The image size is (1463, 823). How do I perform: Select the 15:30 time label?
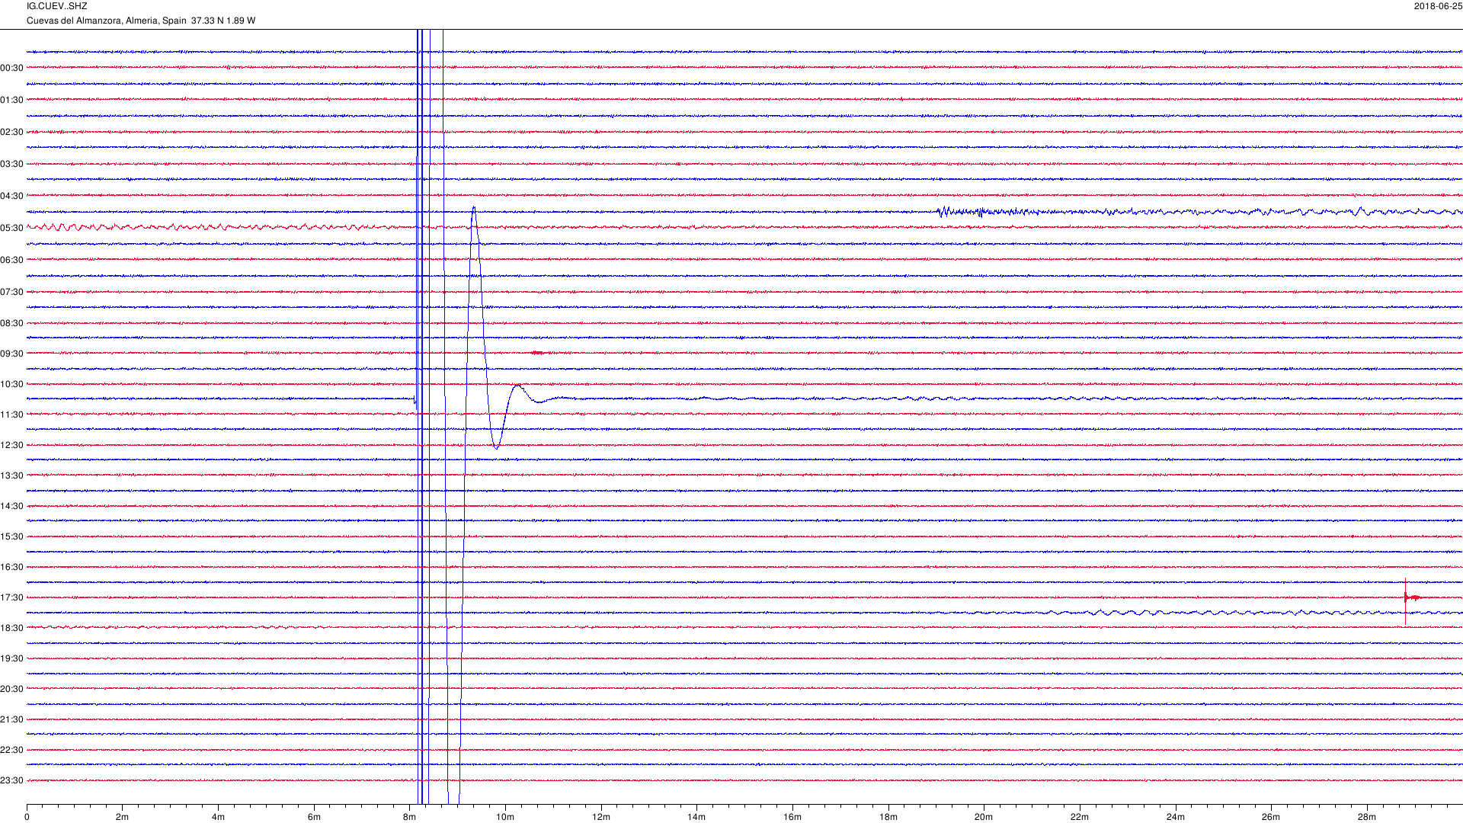(x=11, y=536)
